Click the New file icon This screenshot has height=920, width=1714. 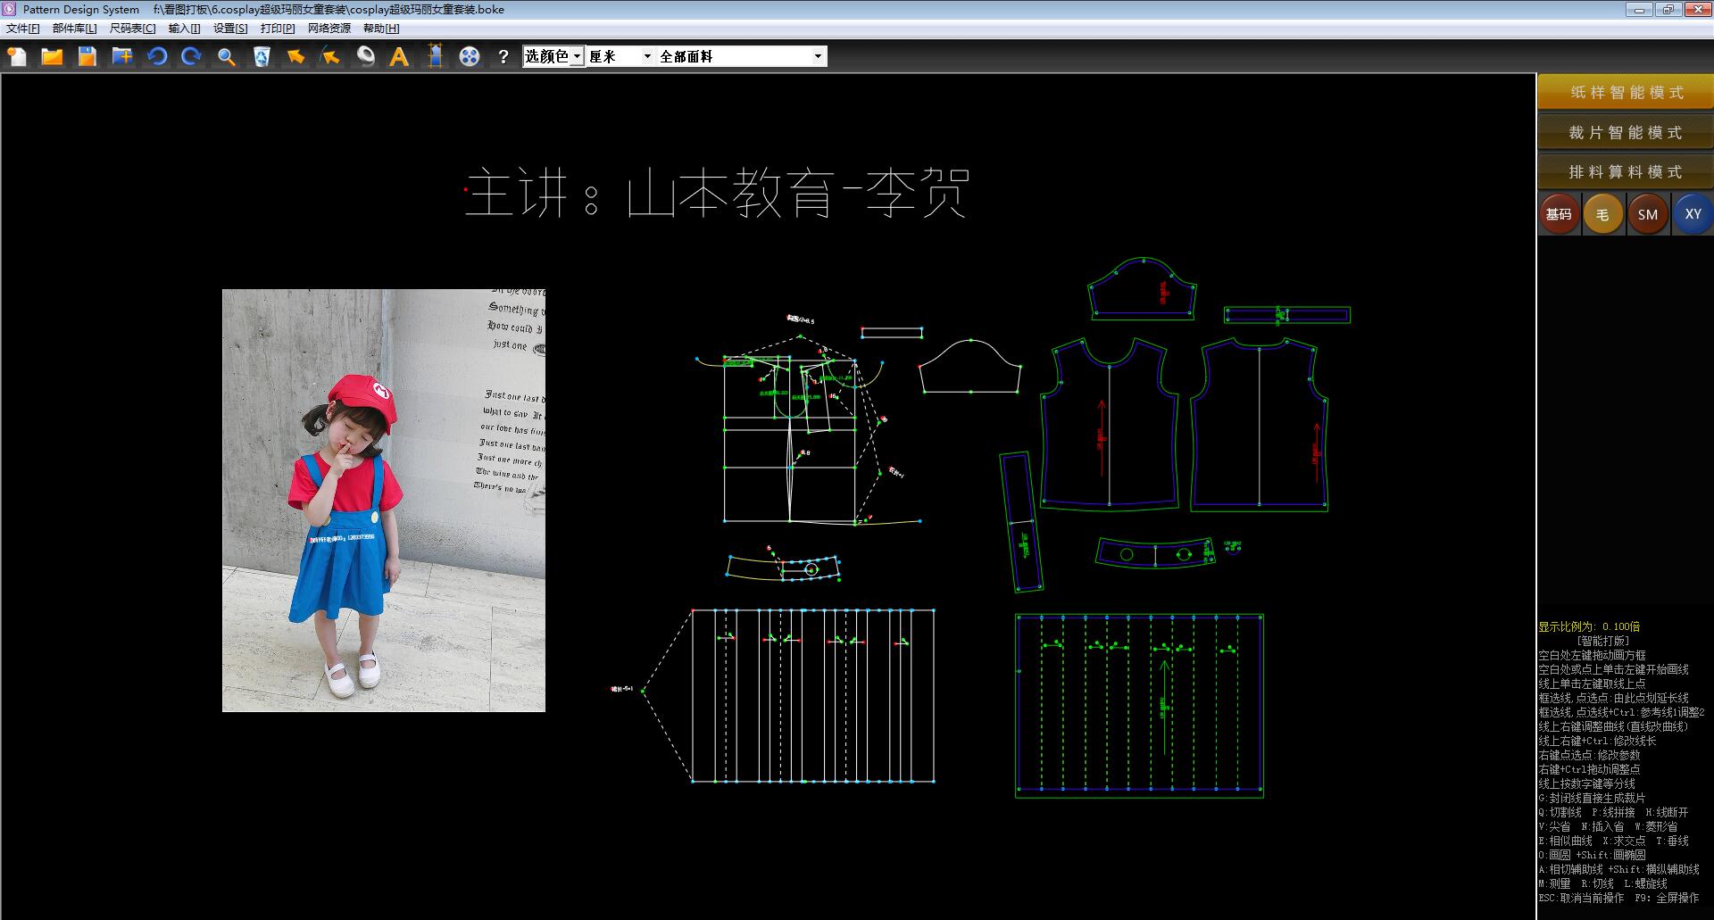pyautogui.click(x=17, y=57)
